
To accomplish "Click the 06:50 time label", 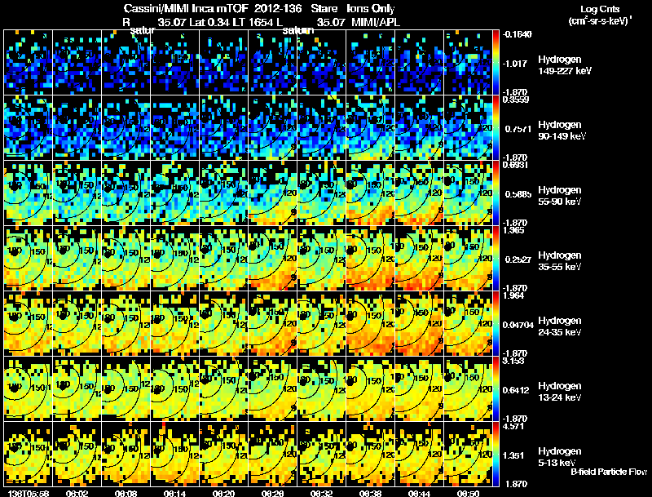I will [x=468, y=493].
